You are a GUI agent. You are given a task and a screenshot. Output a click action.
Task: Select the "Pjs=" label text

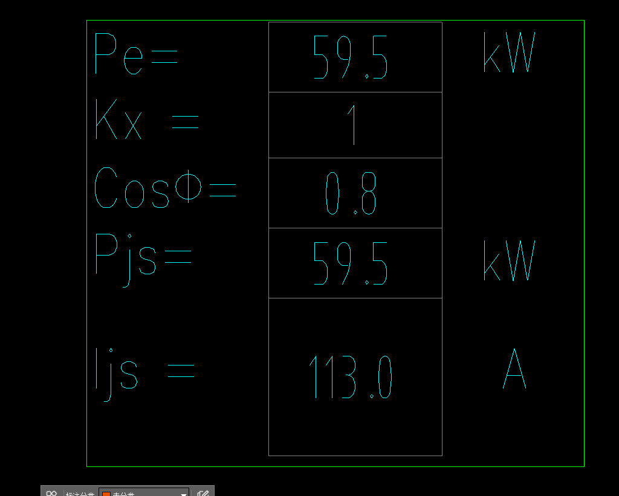point(143,260)
